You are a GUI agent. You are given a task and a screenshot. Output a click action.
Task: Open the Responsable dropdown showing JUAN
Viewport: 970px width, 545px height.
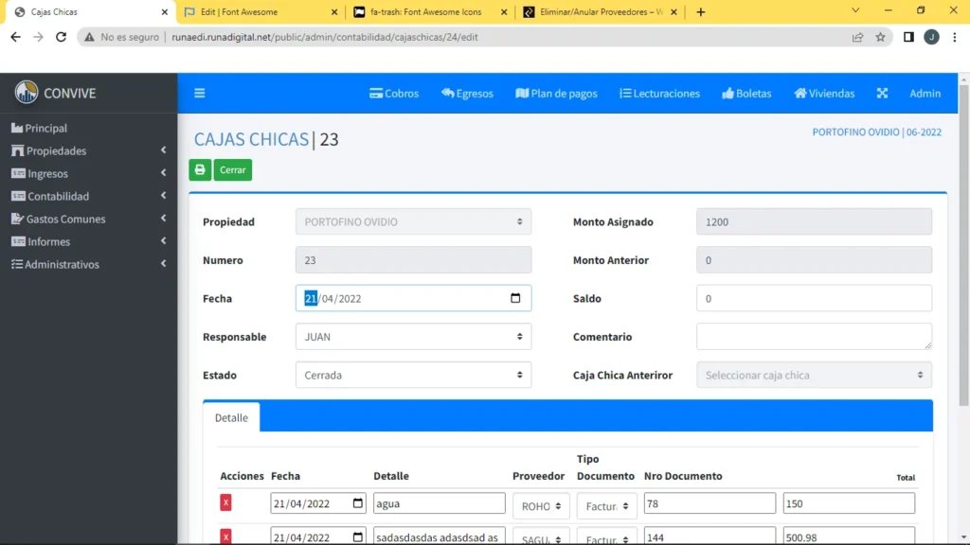[413, 337]
